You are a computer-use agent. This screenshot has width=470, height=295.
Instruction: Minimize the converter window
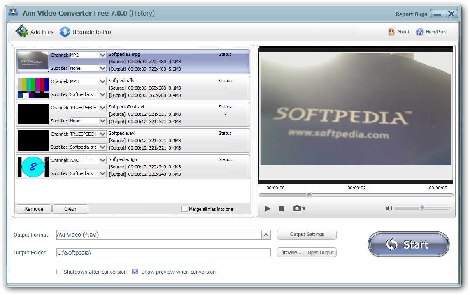[x=437, y=14]
